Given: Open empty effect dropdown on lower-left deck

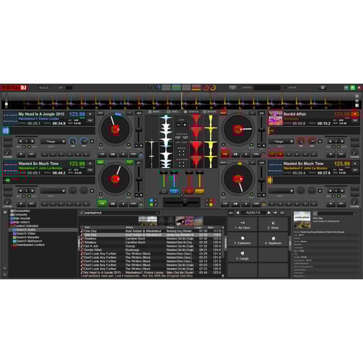Looking at the screenshot, I should (x=53, y=191).
